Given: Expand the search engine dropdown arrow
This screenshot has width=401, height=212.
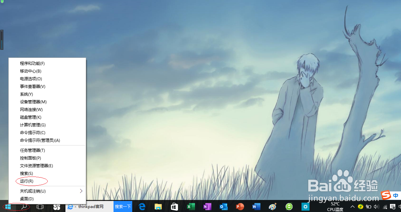Looking at the screenshot, I should tap(75, 207).
